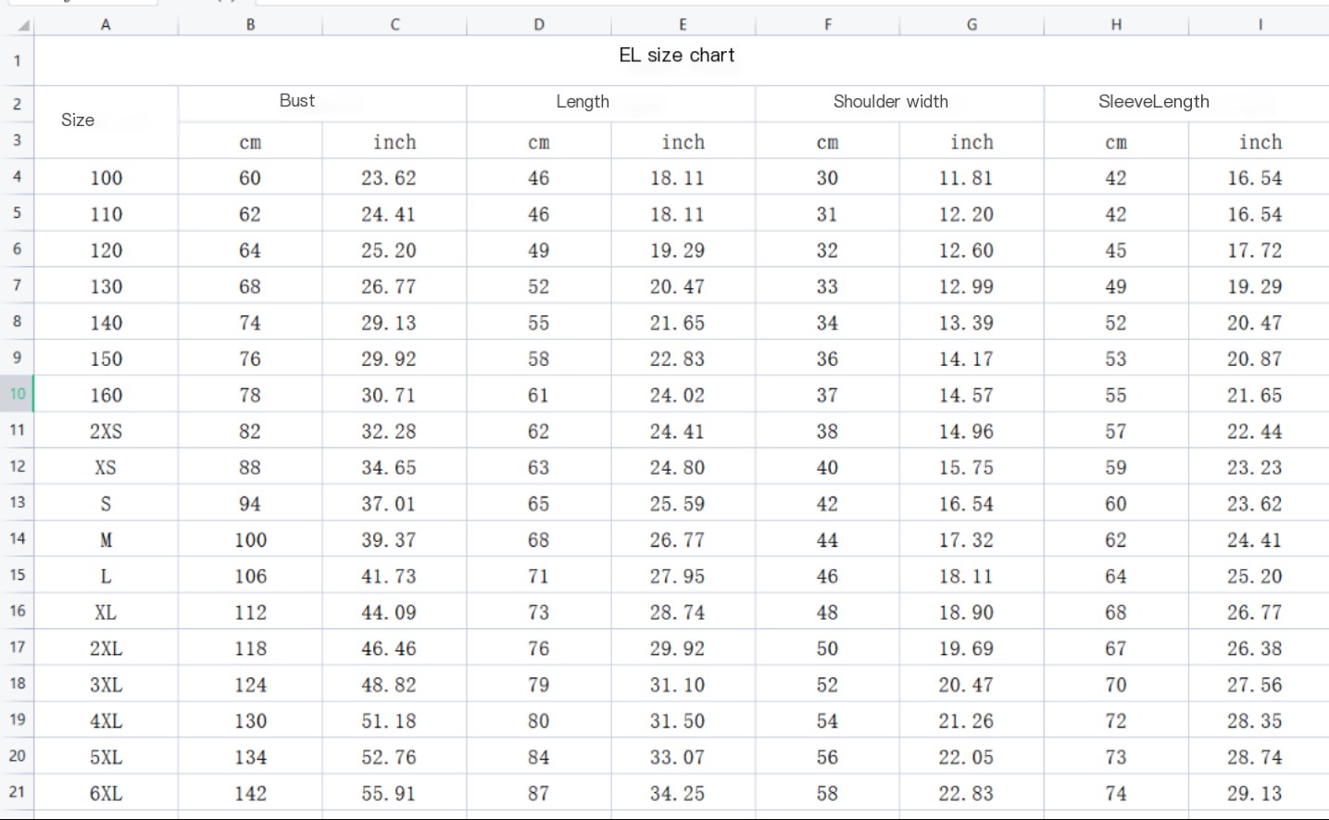The height and width of the screenshot is (820, 1329).
Task: Select cell containing 55.91
Action: click(x=389, y=794)
